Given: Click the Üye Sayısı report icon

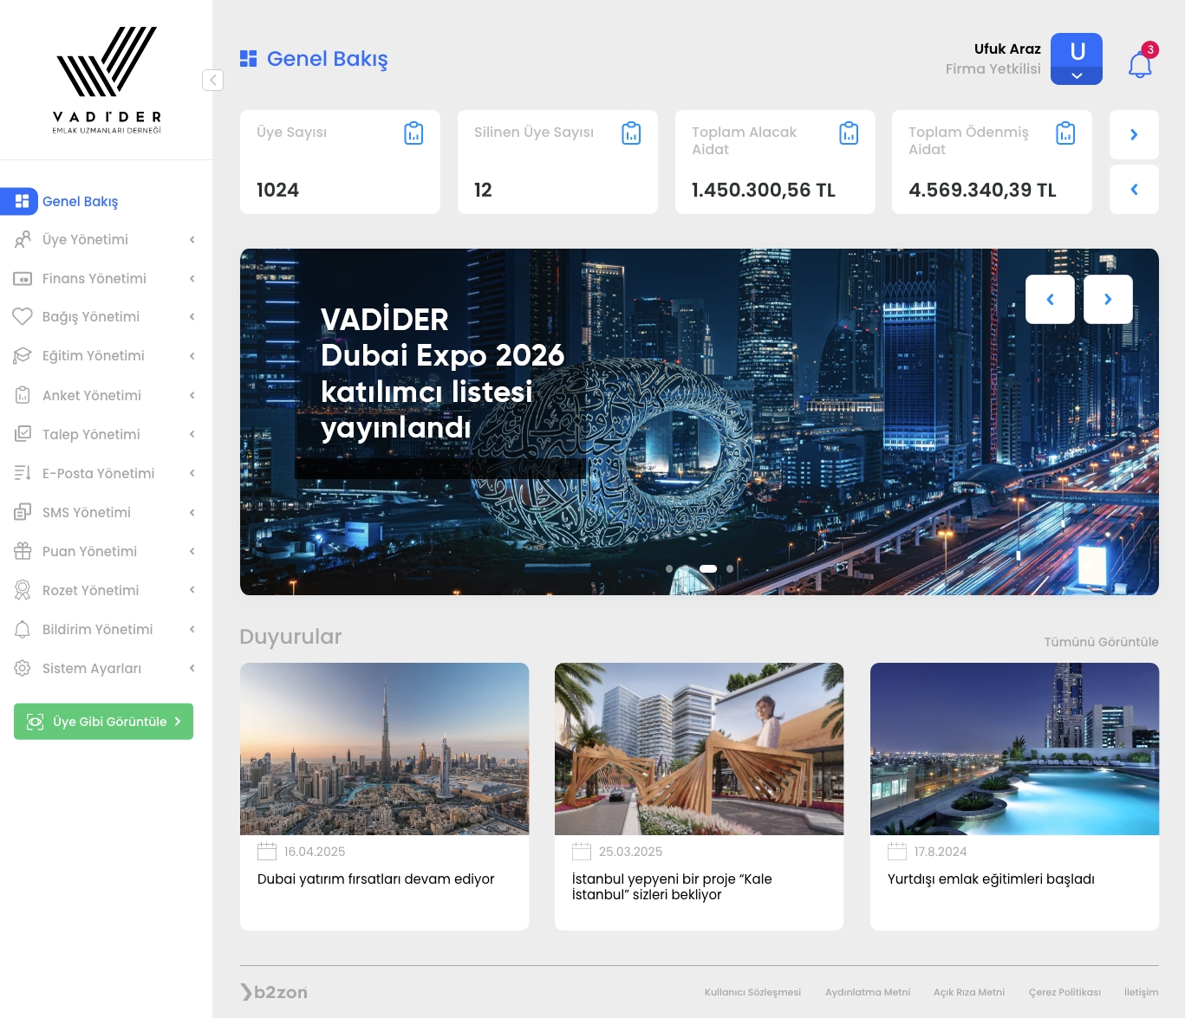Looking at the screenshot, I should (413, 133).
